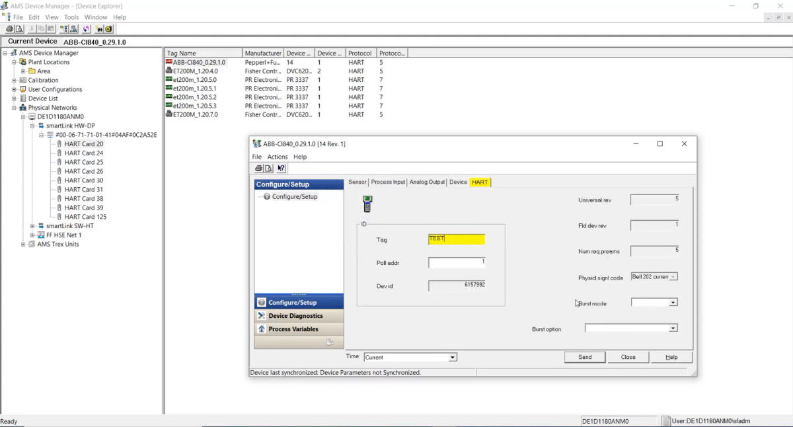Viewport: 793px width, 427px height.
Task: Open the Actions menu in device dialog
Action: pos(278,157)
